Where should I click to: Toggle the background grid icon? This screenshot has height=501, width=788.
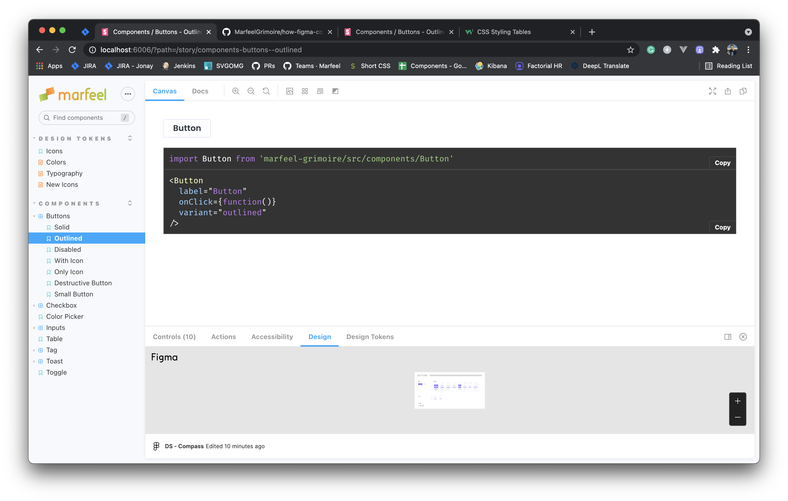(305, 91)
